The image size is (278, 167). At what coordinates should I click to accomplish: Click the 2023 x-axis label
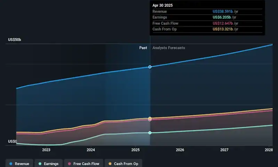point(46,150)
